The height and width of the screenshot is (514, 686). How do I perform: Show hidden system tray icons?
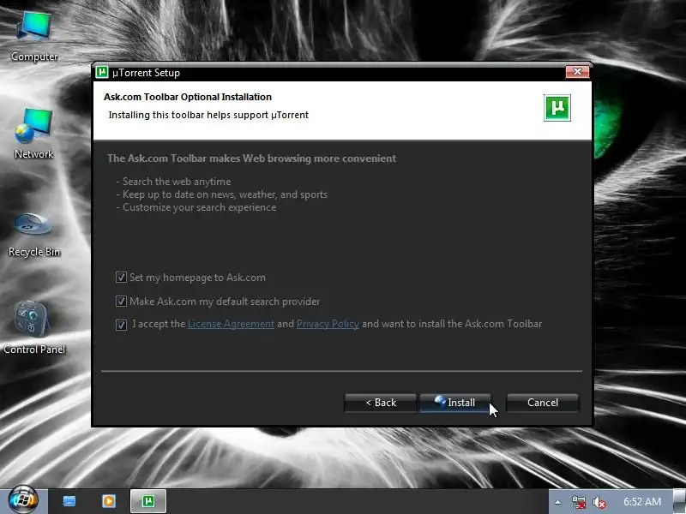(x=558, y=502)
